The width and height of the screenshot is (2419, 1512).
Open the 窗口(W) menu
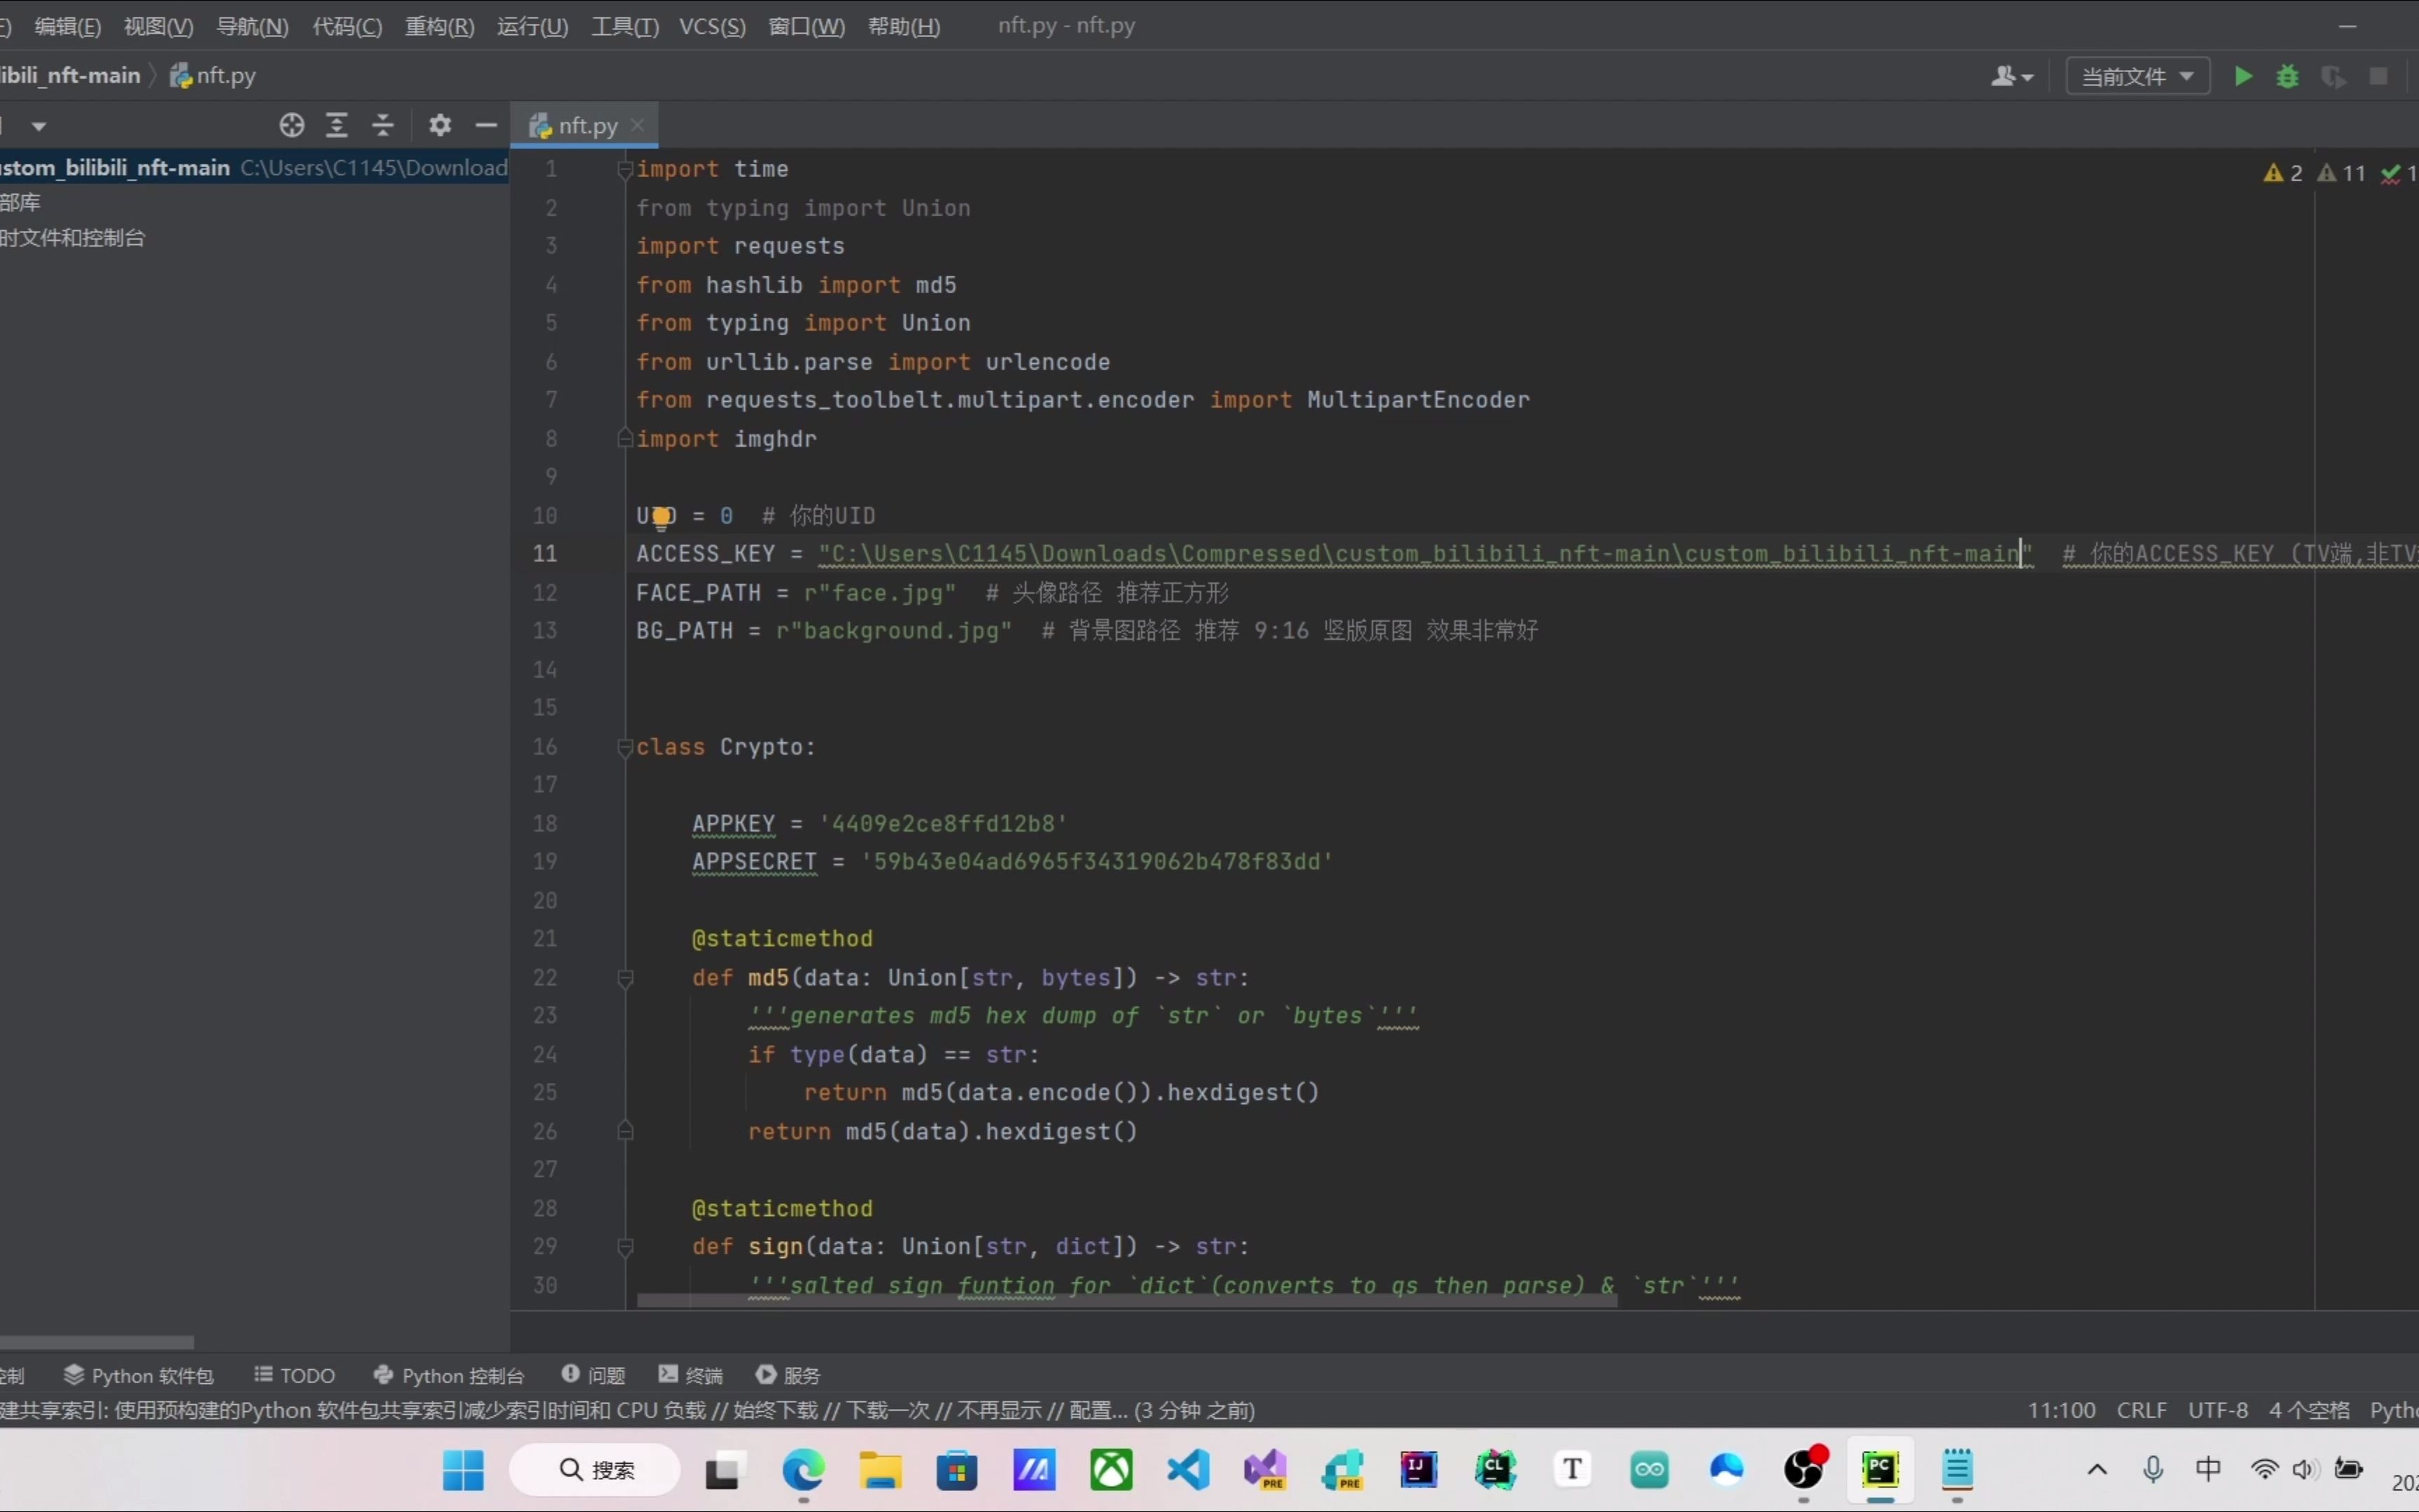(806, 26)
